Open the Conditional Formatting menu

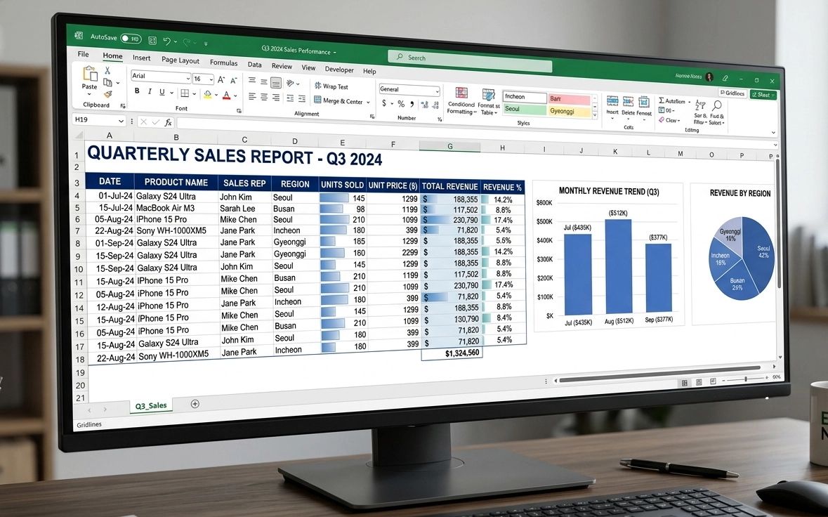coord(461,101)
